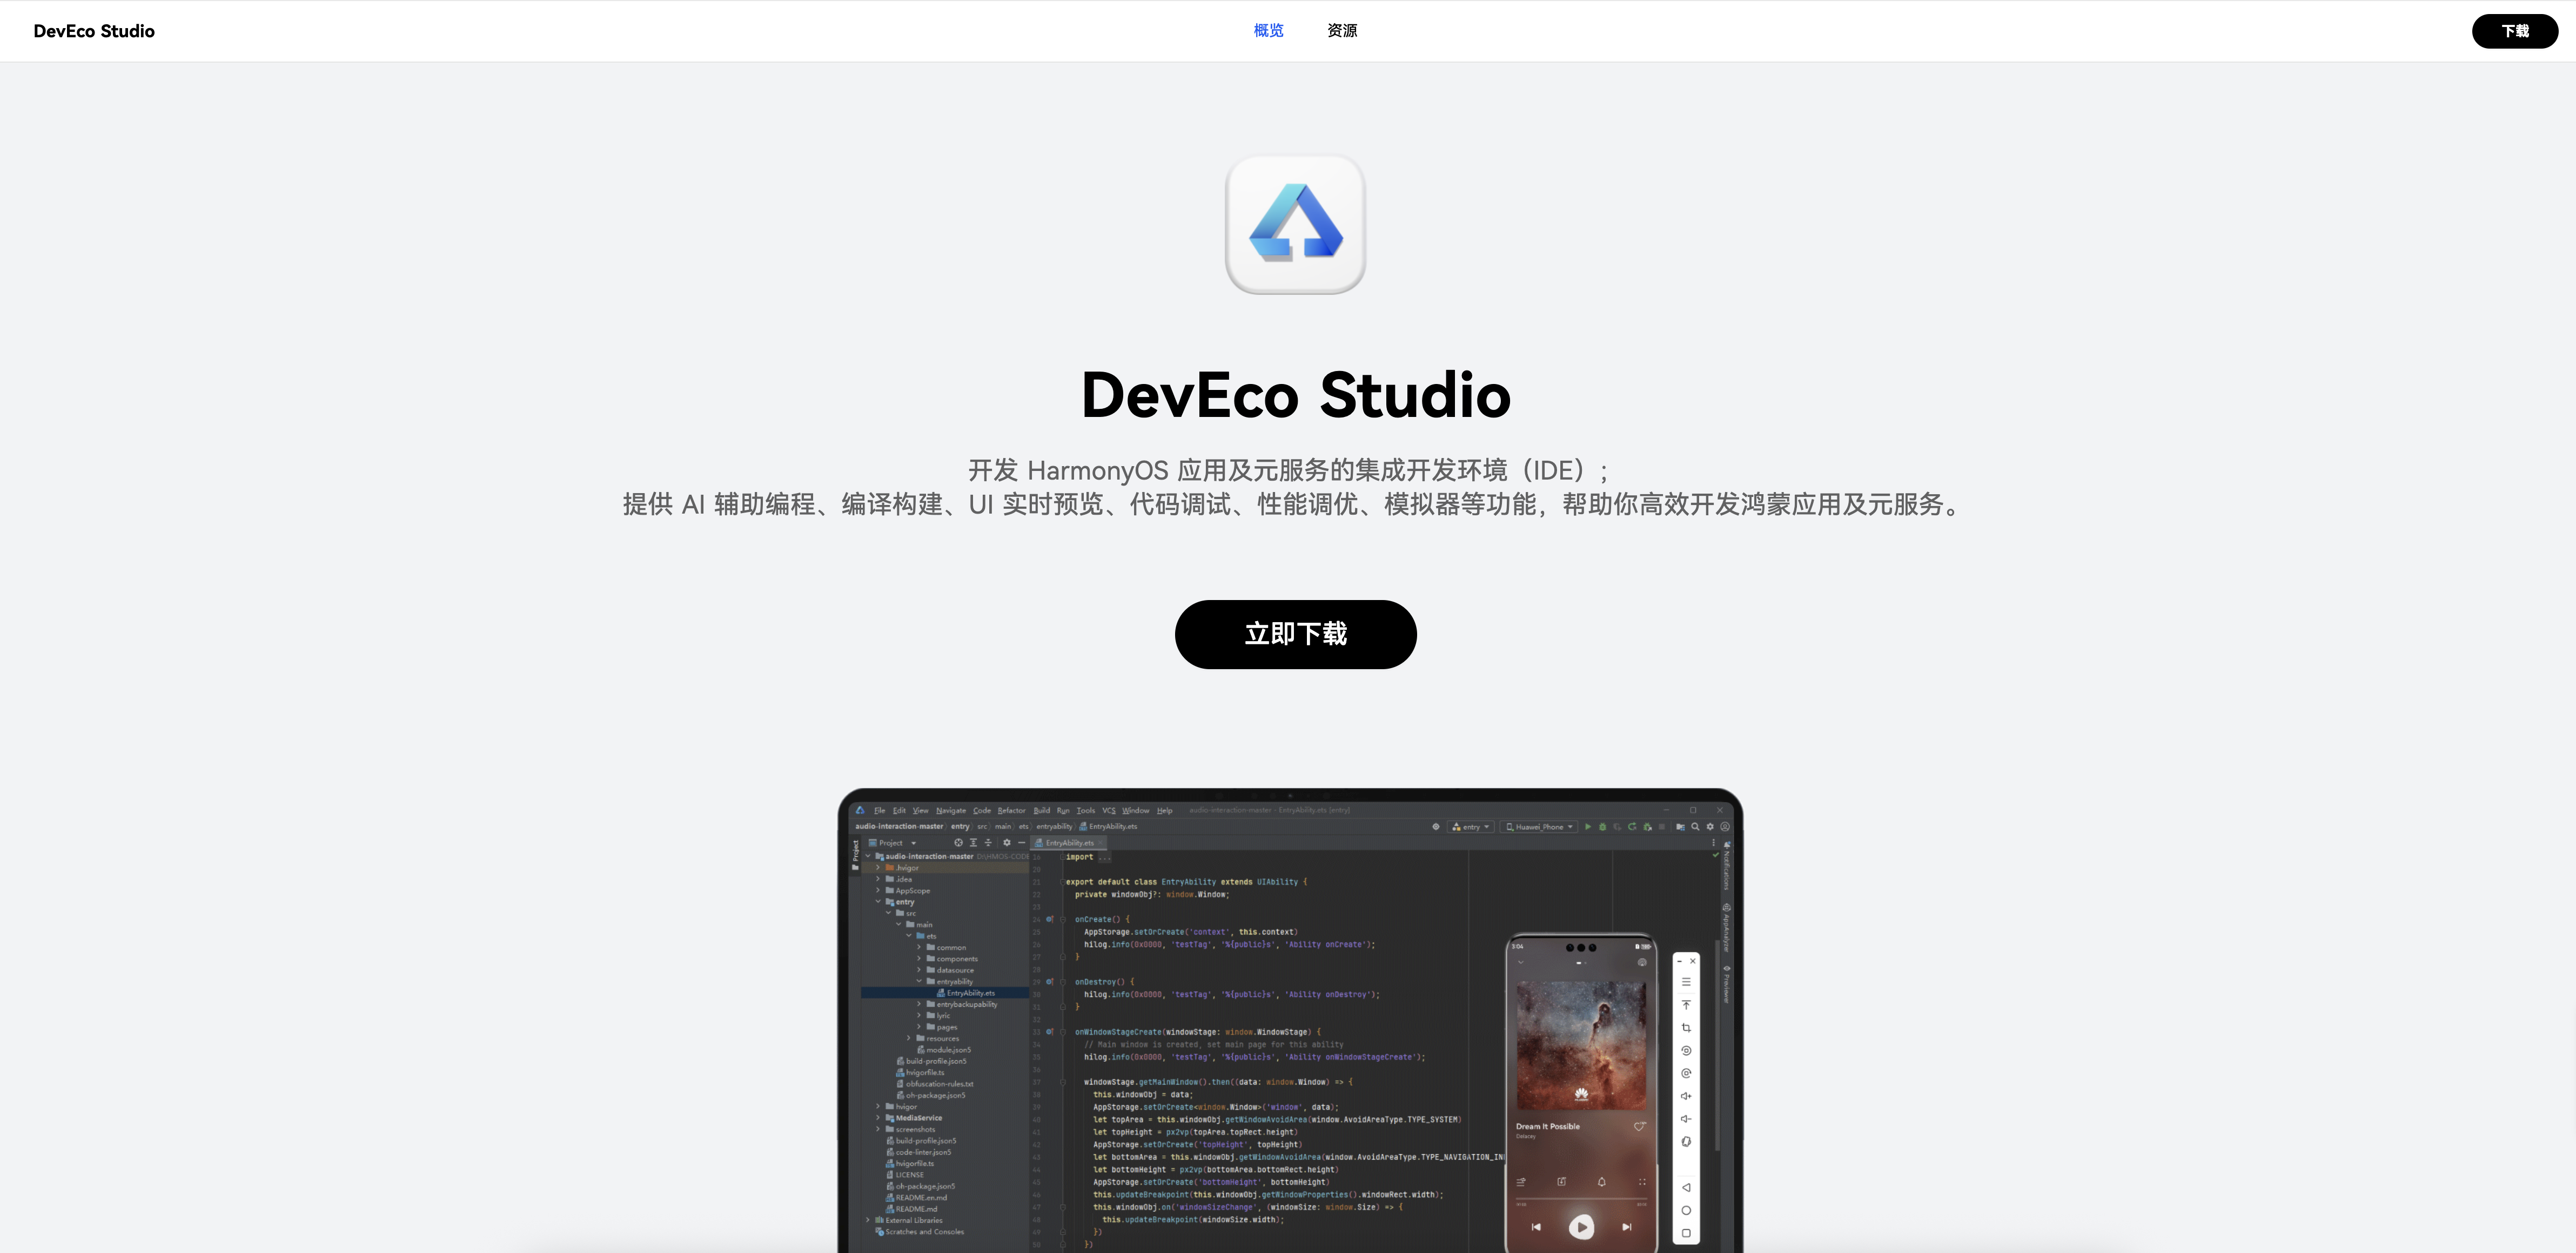The width and height of the screenshot is (2576, 1253).
Task: Click the emulator rotate screen icon
Action: (1686, 1051)
